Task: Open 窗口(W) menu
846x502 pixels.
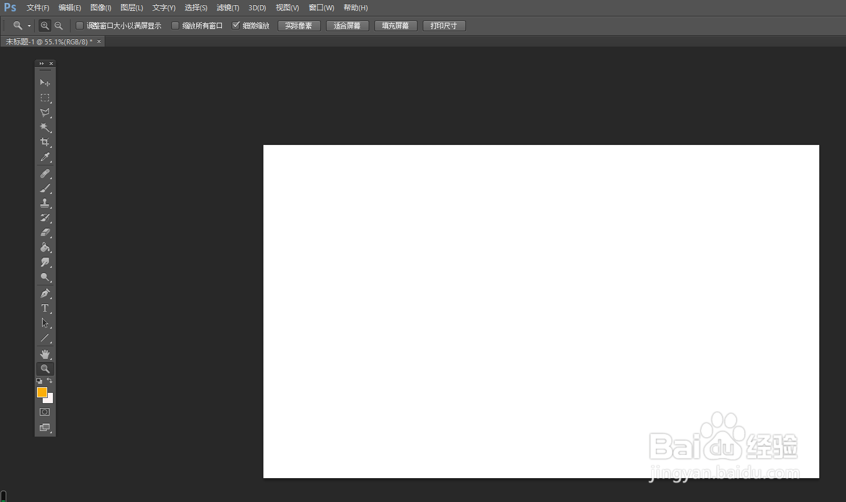Action: click(x=321, y=8)
